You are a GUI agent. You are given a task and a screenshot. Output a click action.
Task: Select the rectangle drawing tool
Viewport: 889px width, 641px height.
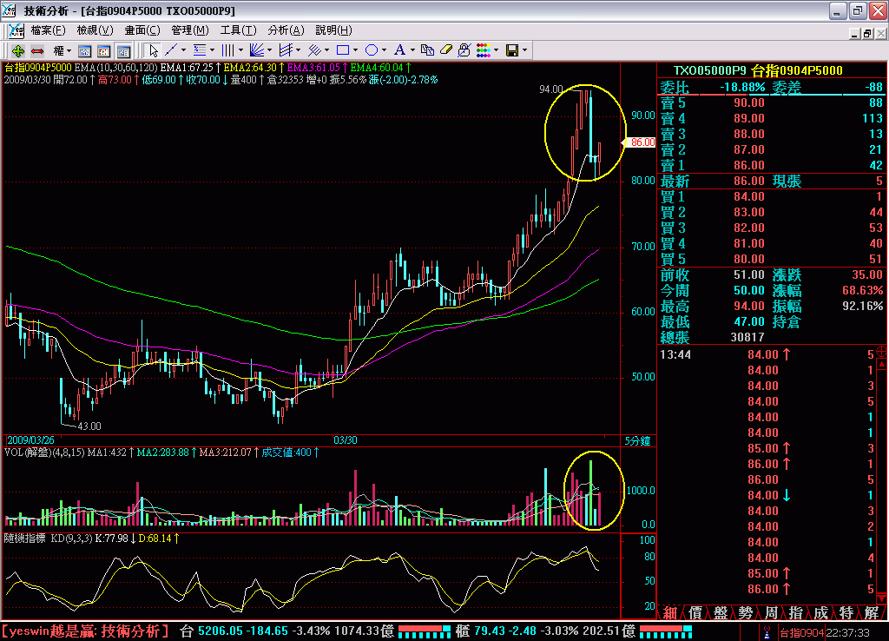[x=343, y=51]
